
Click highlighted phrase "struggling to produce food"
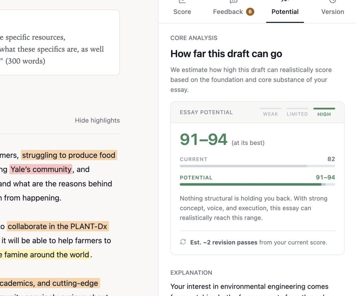69,155
